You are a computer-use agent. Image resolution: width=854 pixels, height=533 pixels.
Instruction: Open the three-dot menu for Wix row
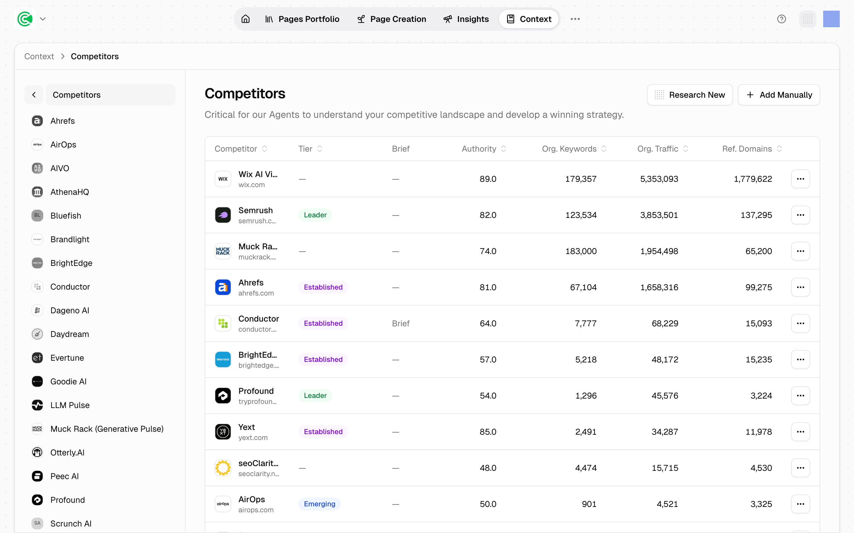[800, 179]
